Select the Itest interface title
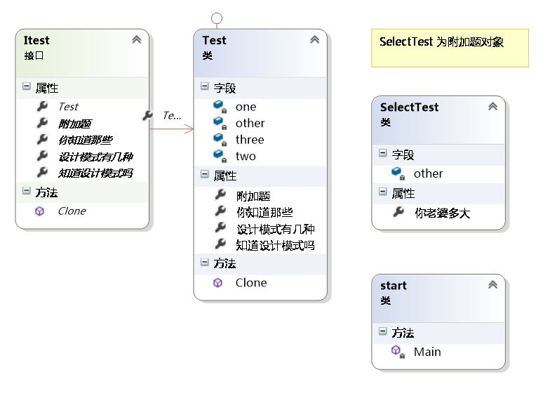 pyautogui.click(x=36, y=40)
